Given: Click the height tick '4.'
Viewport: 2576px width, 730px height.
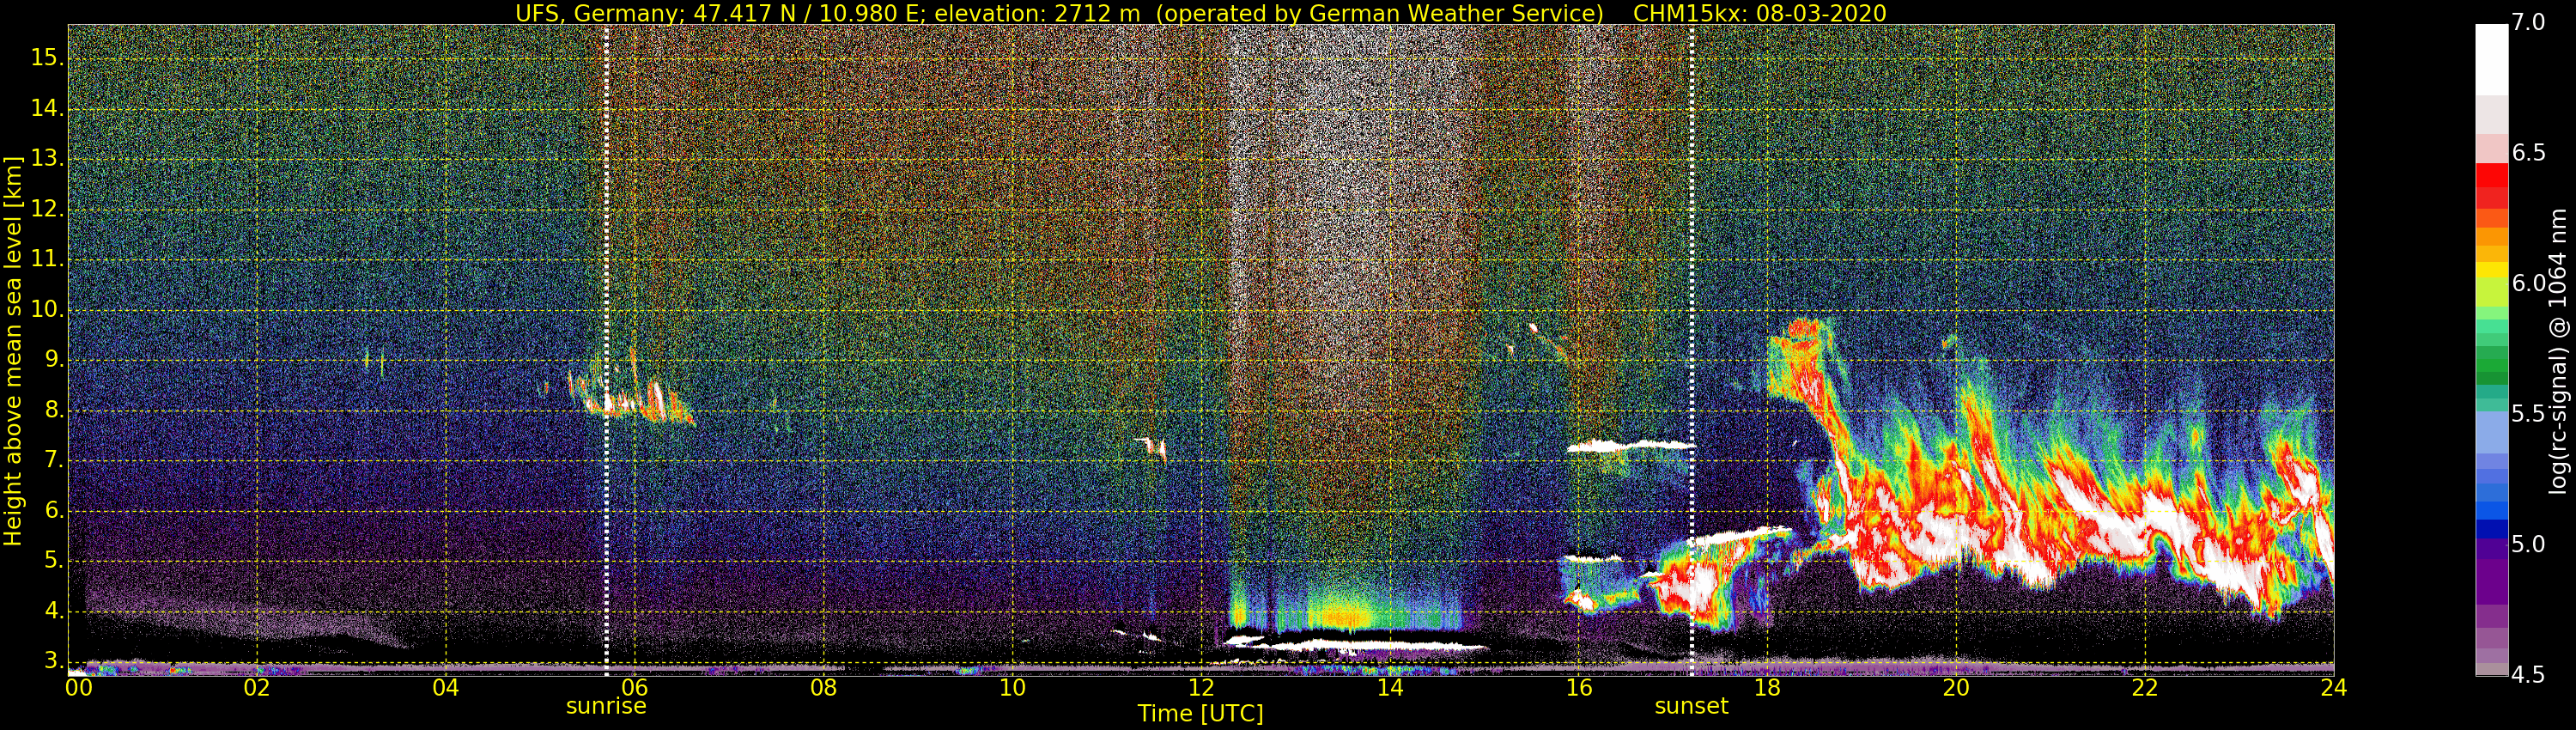Looking at the screenshot, I should [x=53, y=611].
